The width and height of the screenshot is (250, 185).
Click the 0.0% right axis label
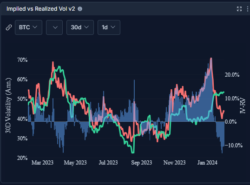[230, 122]
